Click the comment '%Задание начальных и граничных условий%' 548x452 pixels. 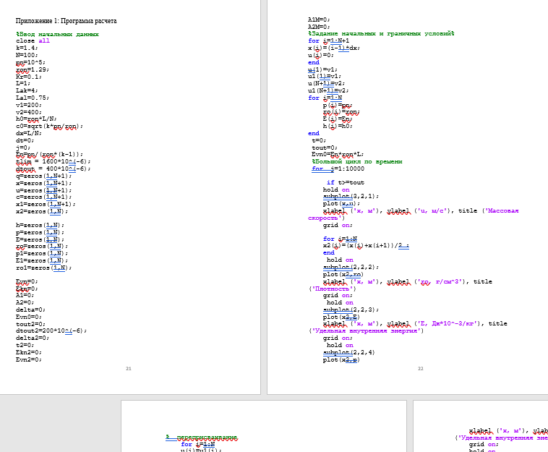380,33
